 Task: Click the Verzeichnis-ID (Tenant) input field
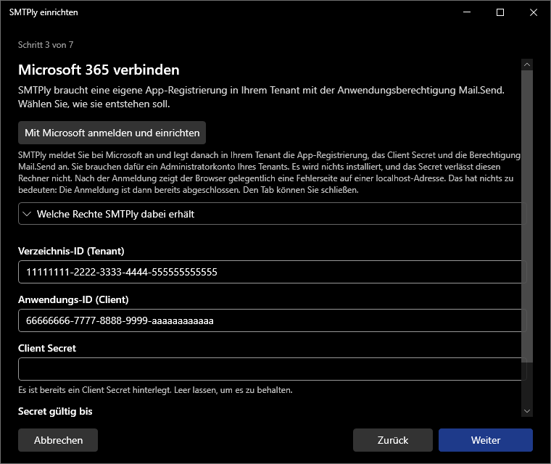pos(273,272)
